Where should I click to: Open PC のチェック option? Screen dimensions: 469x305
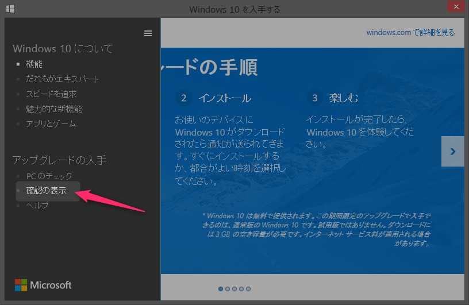pyautogui.click(x=49, y=176)
